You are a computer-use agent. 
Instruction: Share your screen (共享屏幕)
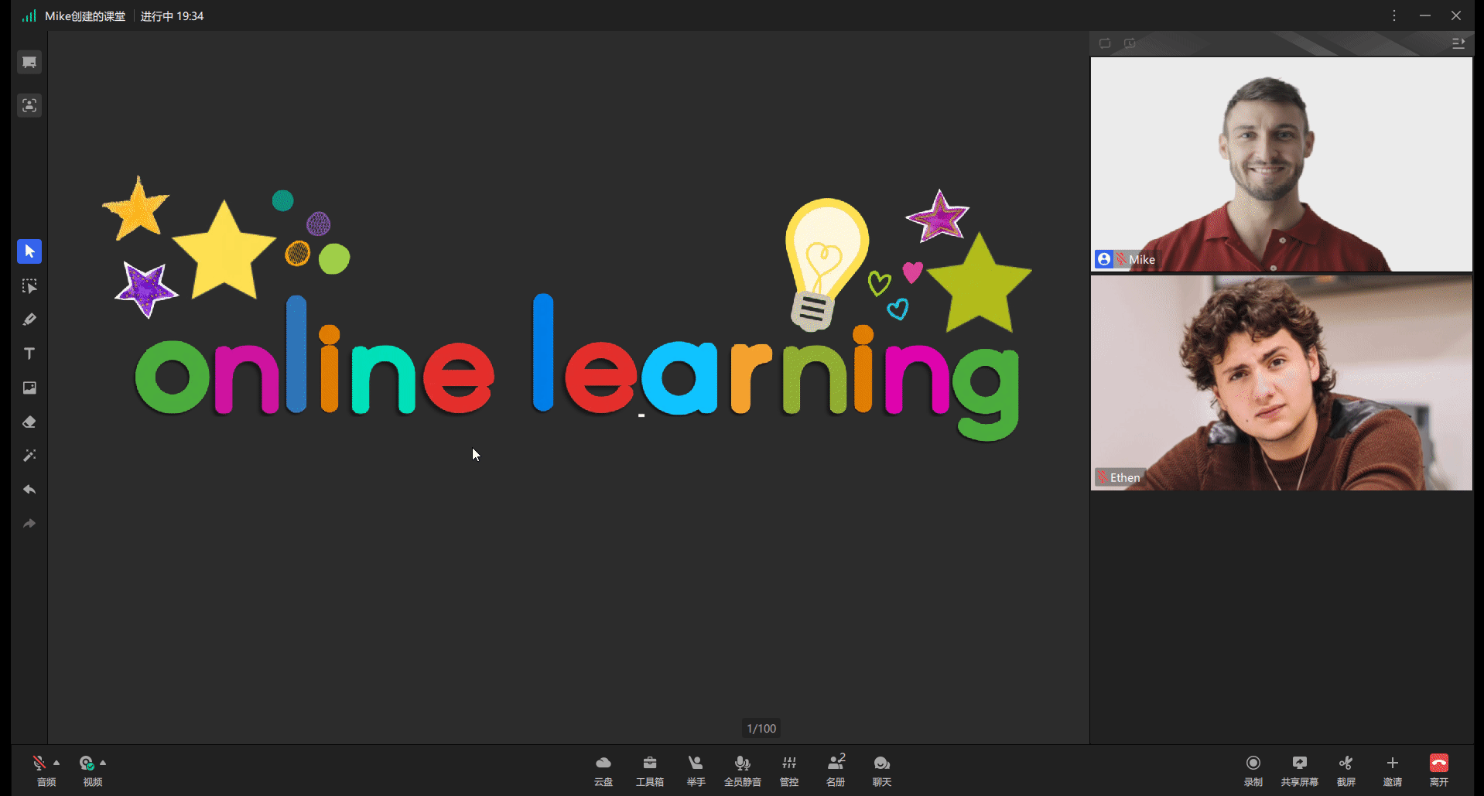coord(1300,770)
